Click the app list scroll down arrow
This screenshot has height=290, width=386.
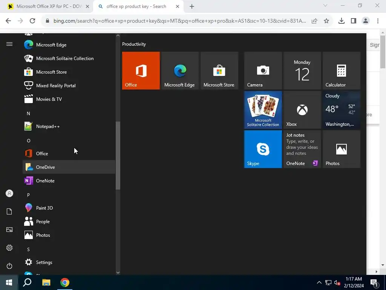(x=118, y=273)
